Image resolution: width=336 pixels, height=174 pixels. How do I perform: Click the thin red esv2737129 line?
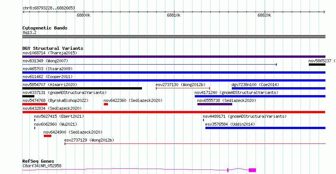(195, 143)
